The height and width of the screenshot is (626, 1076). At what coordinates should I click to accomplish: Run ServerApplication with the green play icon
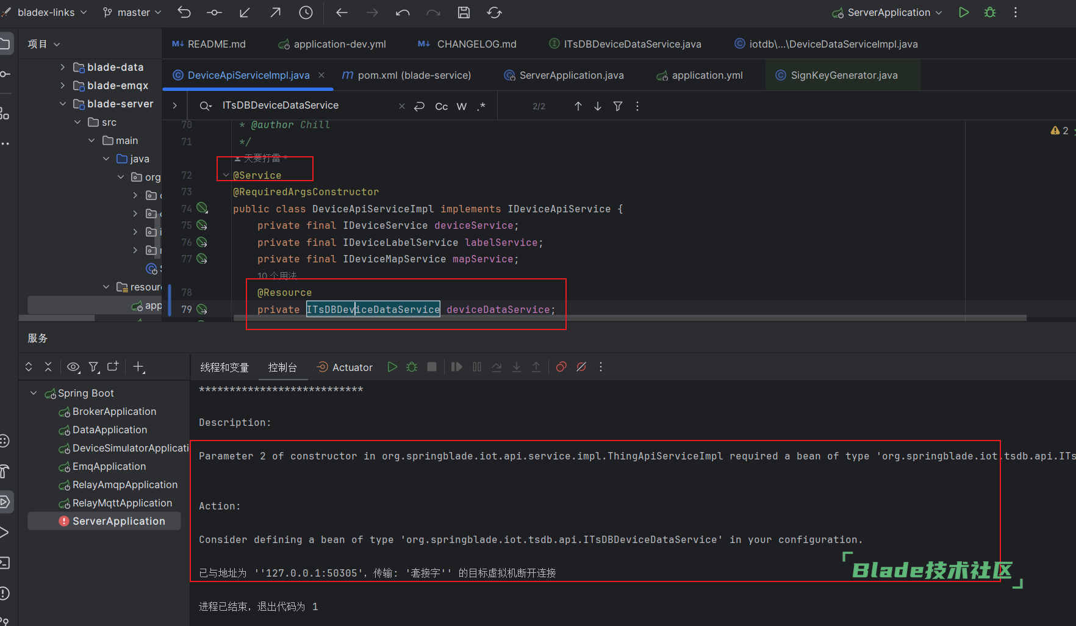click(964, 12)
